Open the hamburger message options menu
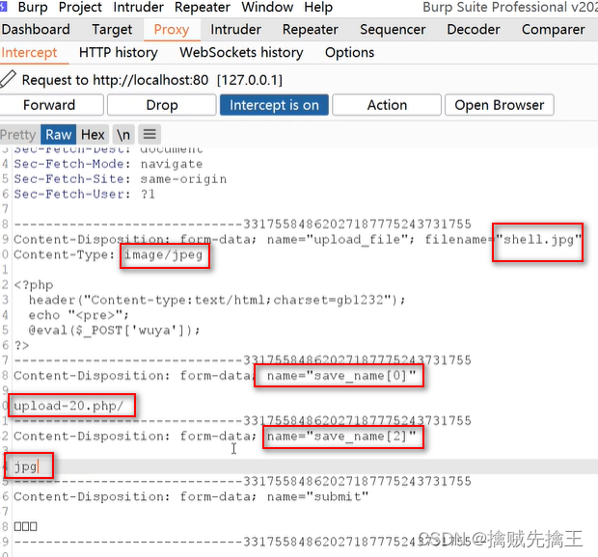598x557 pixels. [149, 134]
